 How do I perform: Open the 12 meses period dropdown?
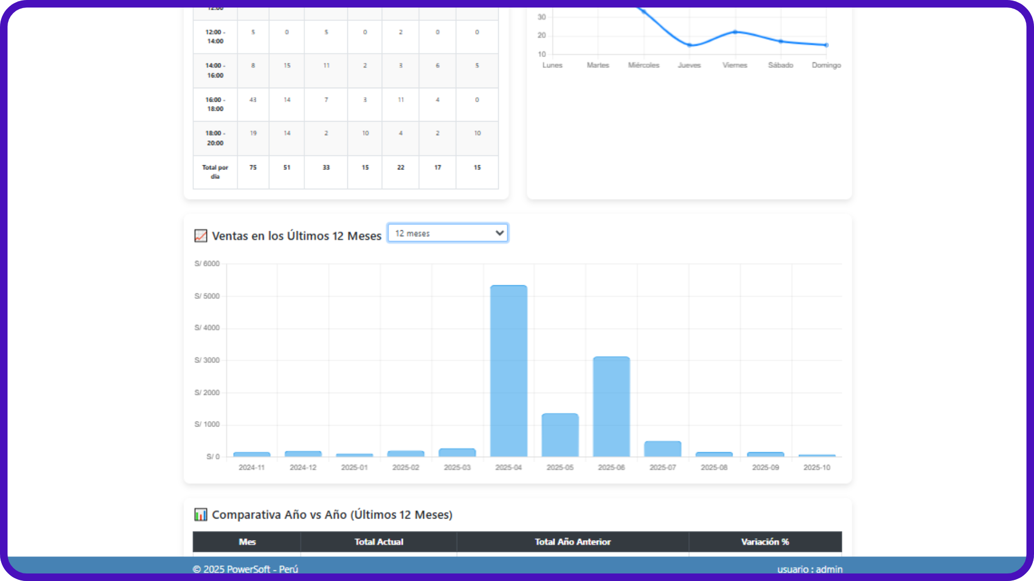click(x=447, y=233)
